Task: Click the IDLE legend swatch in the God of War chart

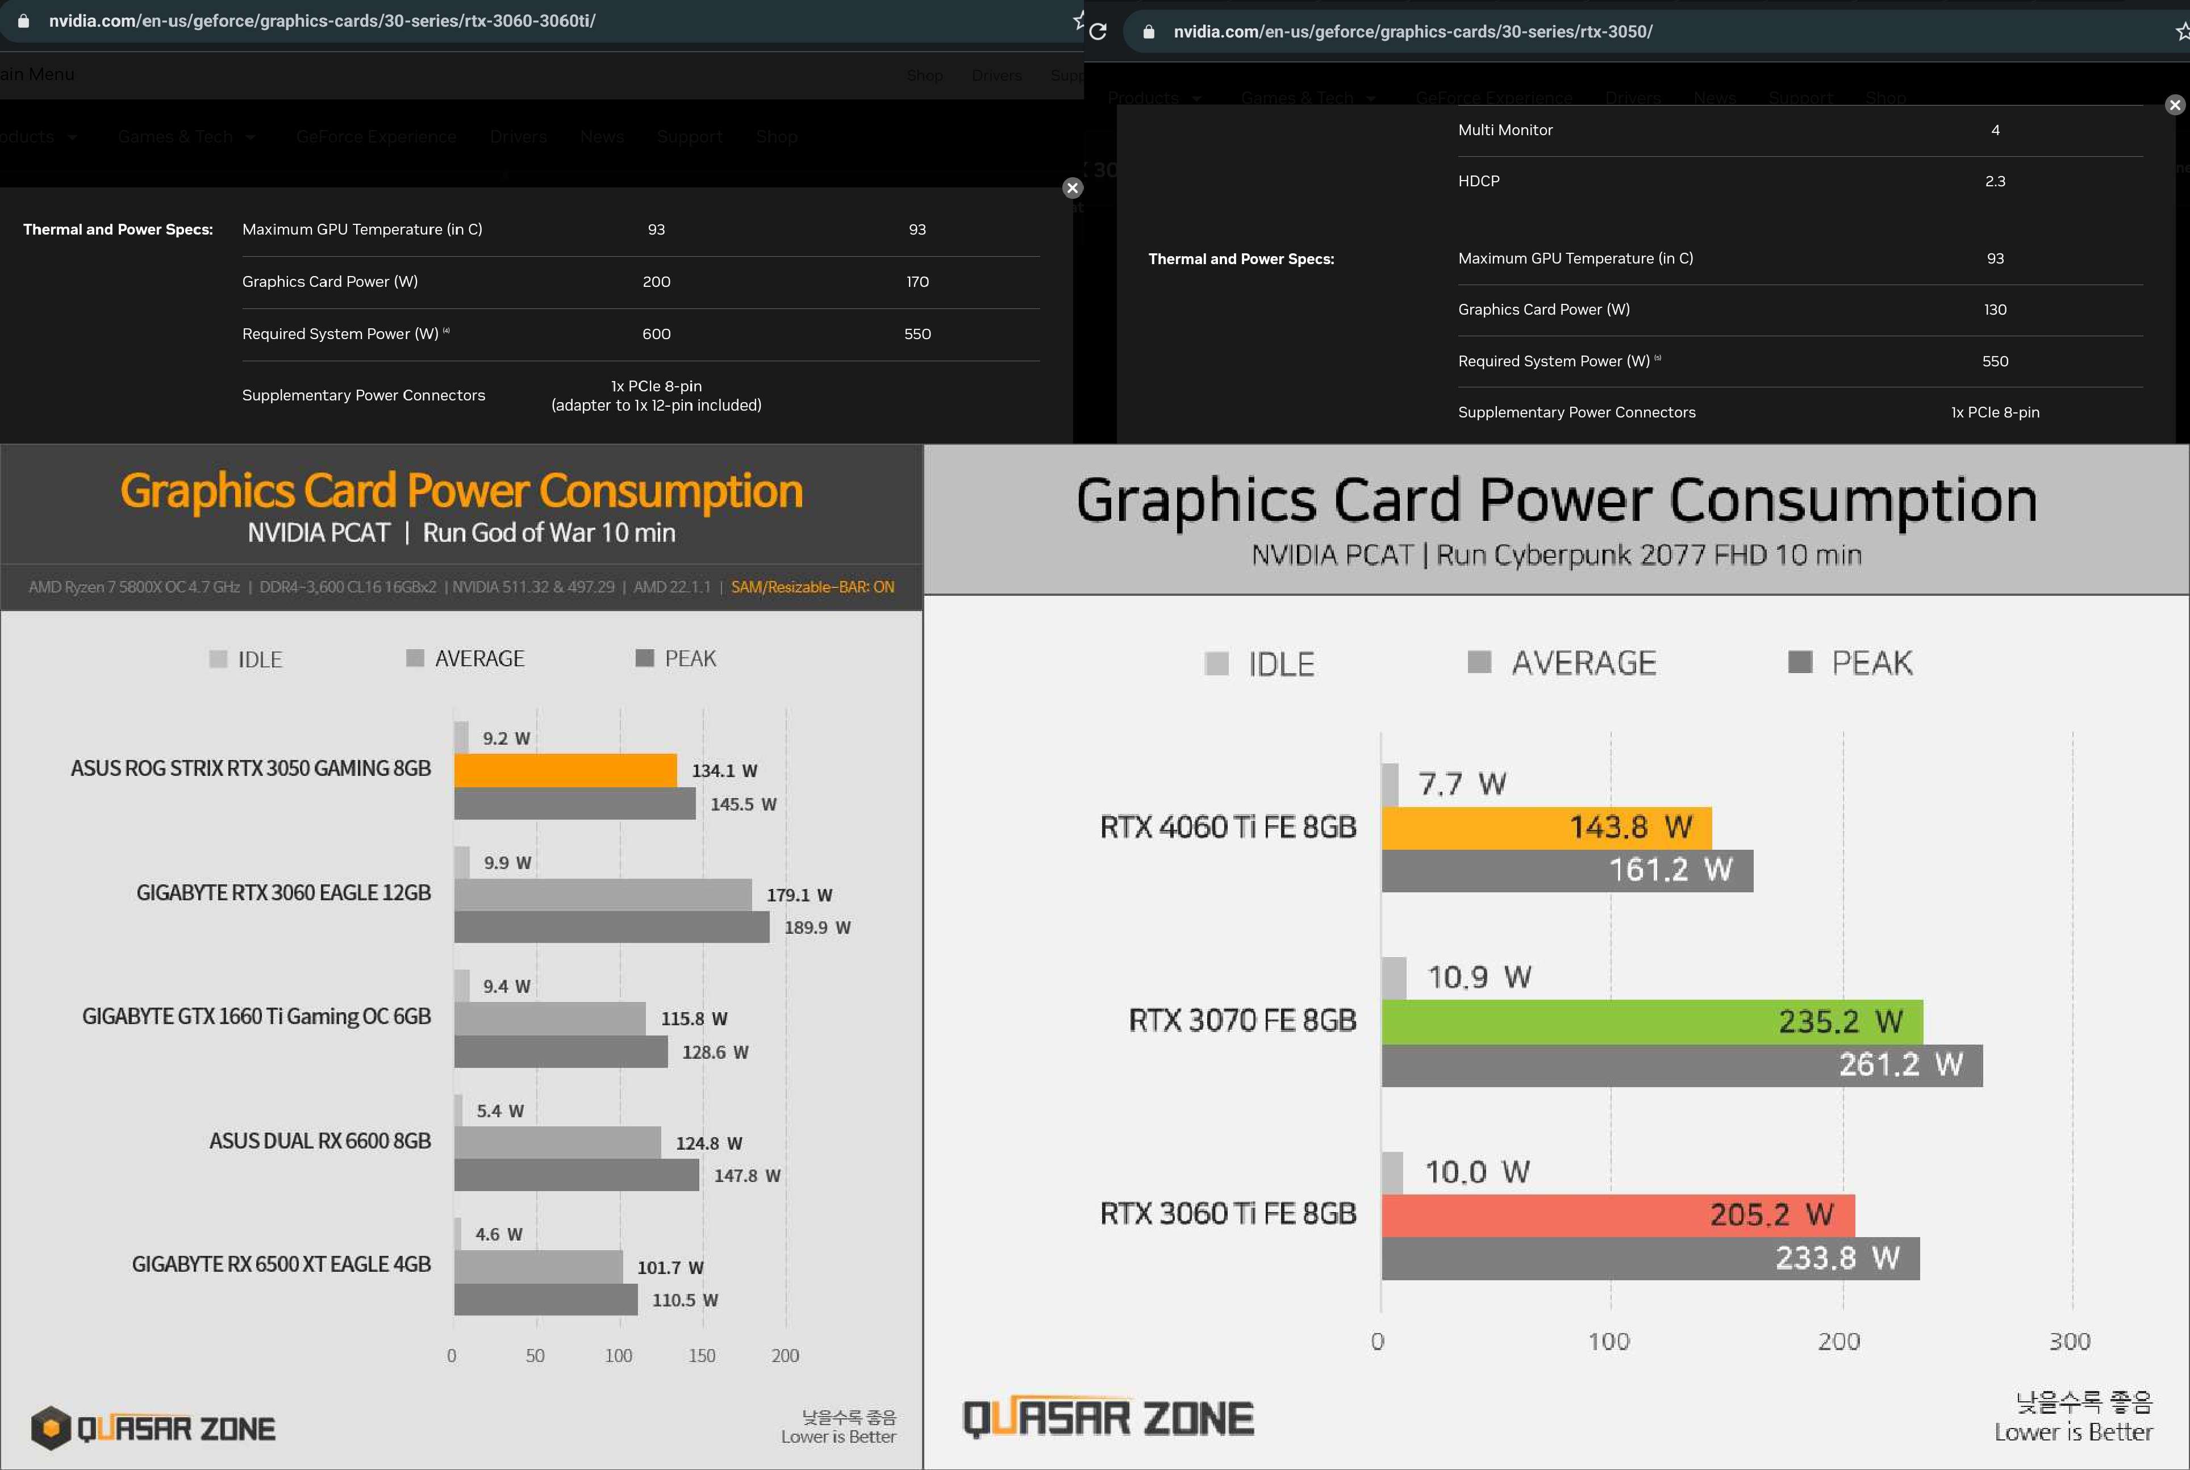Action: point(219,659)
